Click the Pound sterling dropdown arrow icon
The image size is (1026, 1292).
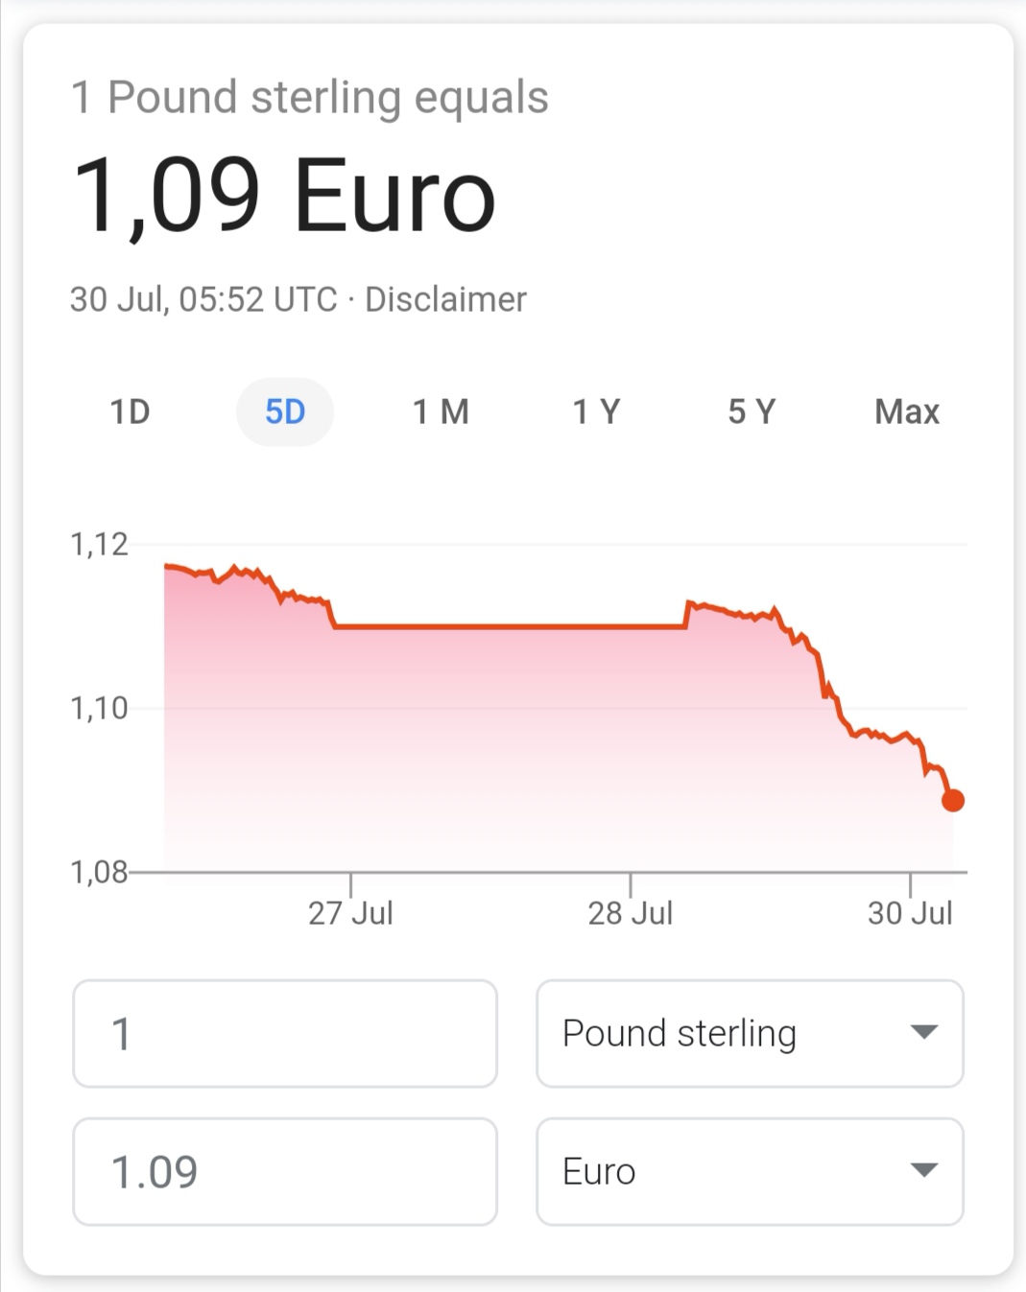923,1033
